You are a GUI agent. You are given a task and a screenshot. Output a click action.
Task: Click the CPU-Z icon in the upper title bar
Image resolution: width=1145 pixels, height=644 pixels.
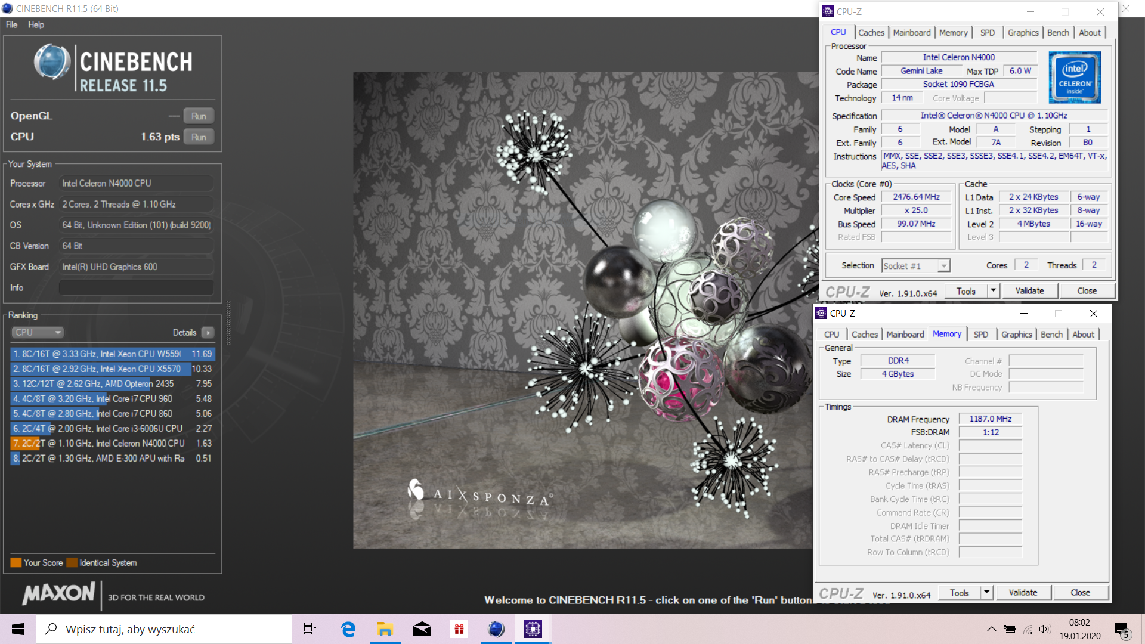point(828,11)
